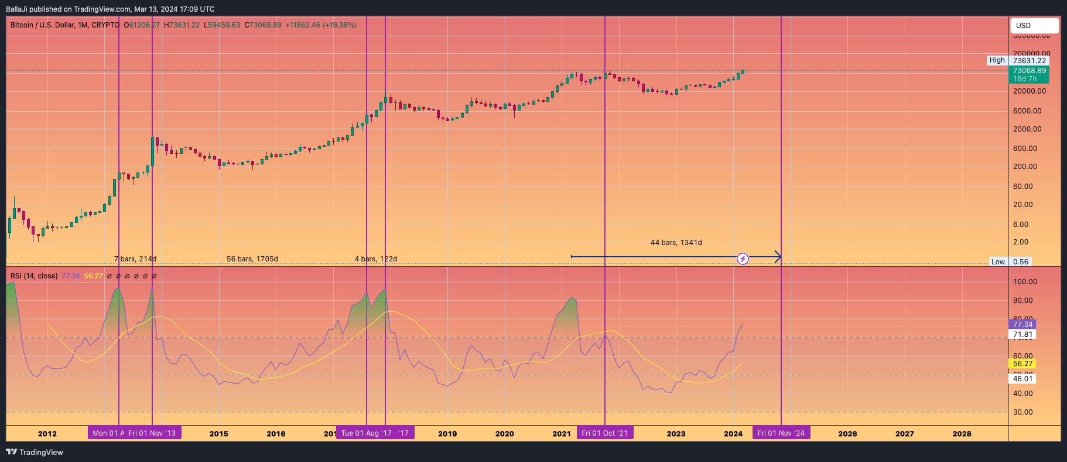
Task: Select the Mon 01 date marker near 2013
Action: point(106,433)
